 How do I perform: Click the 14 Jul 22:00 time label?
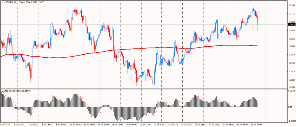[x=145, y=125]
